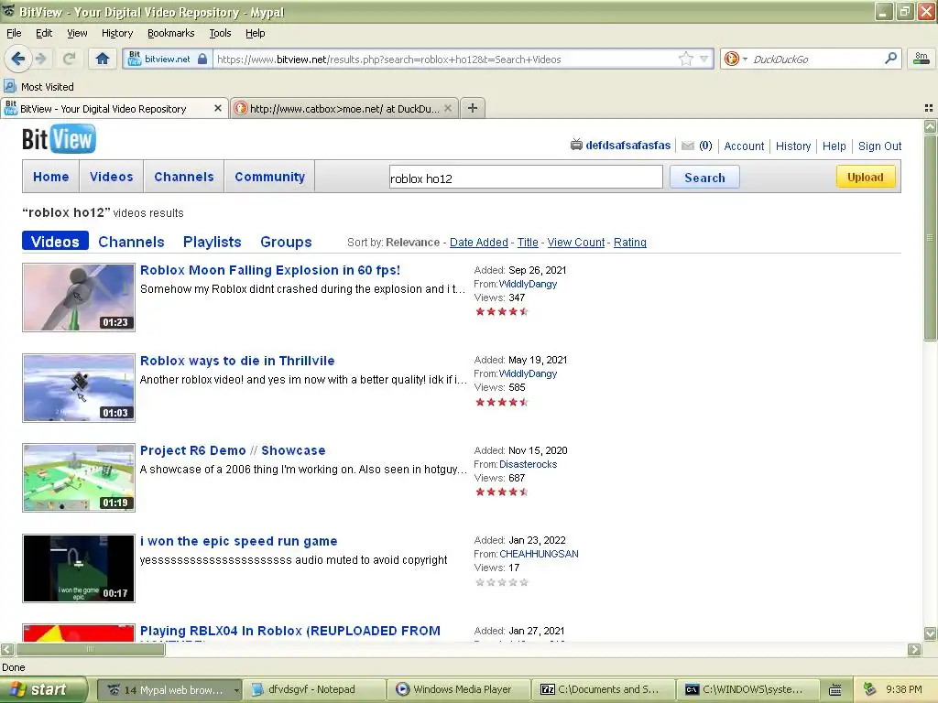
Task: Open the Roblox Moon Falling Explosion thumbnail
Action: pyautogui.click(x=79, y=297)
